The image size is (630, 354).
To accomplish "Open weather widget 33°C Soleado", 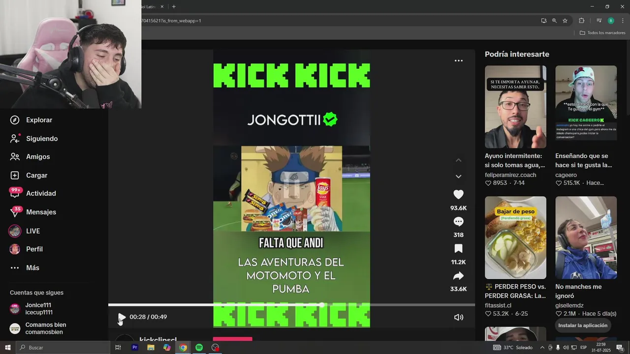I will tap(513, 348).
